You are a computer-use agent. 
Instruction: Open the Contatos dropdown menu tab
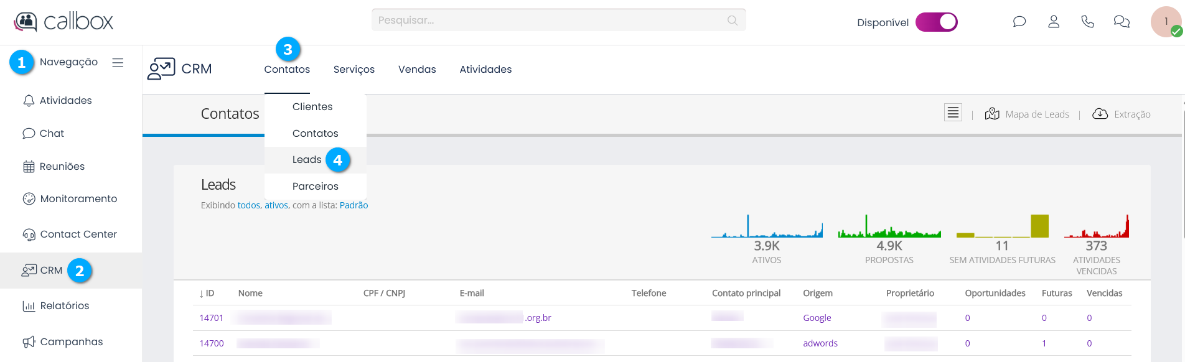click(x=287, y=70)
